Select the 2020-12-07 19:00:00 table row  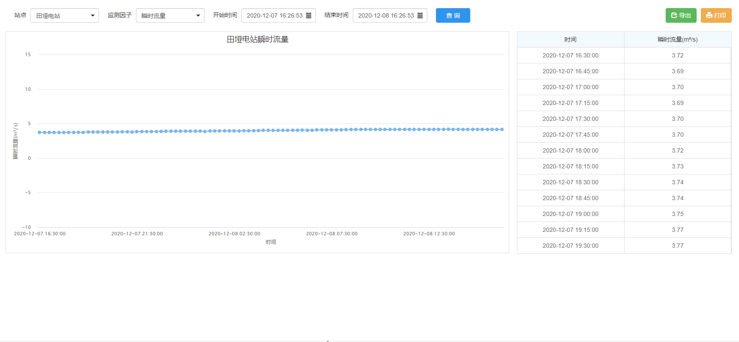pos(571,214)
